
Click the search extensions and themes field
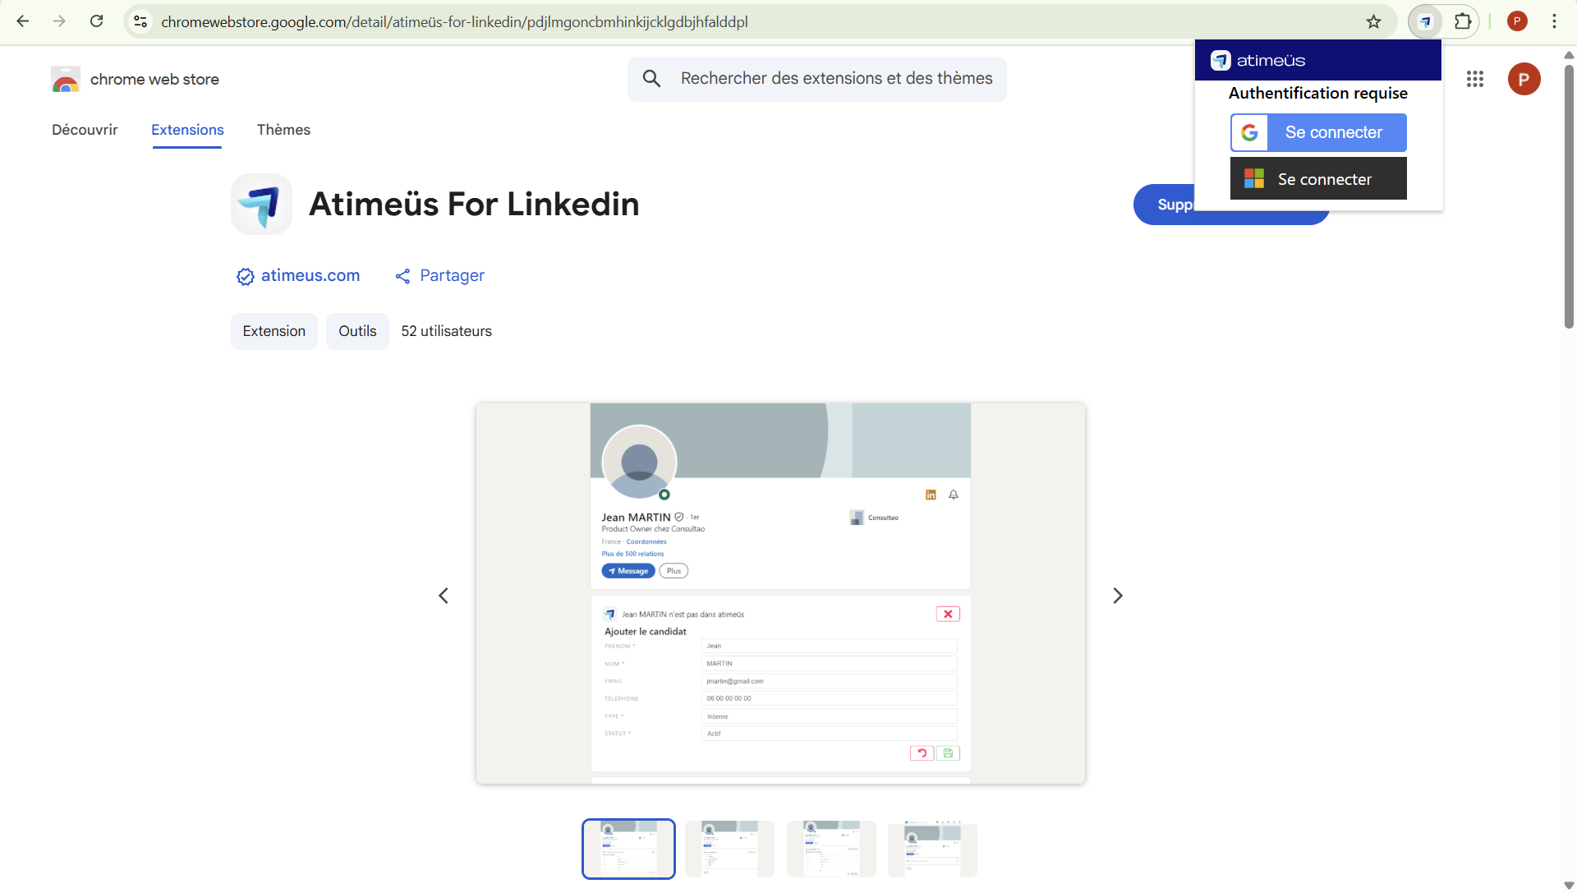tap(835, 79)
